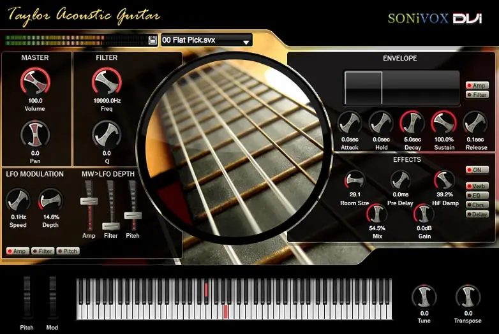Image resolution: width=499 pixels, height=334 pixels.
Task: Click the red highlighted white piano key
Action: point(226,312)
